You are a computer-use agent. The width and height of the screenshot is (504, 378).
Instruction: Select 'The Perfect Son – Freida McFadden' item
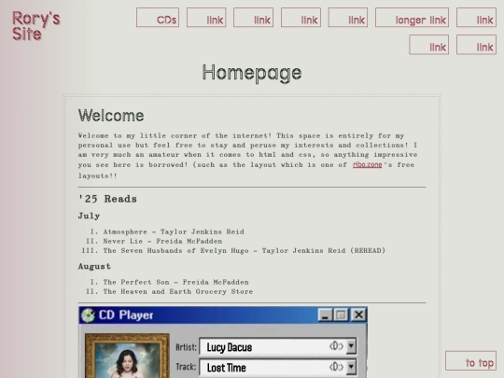tap(175, 282)
